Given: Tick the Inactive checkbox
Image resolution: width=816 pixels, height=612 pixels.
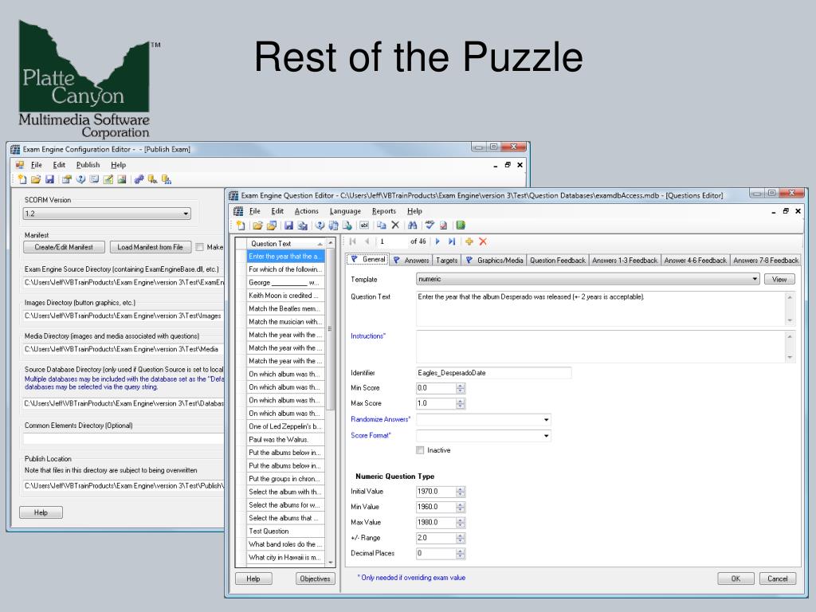Looking at the screenshot, I should (420, 450).
